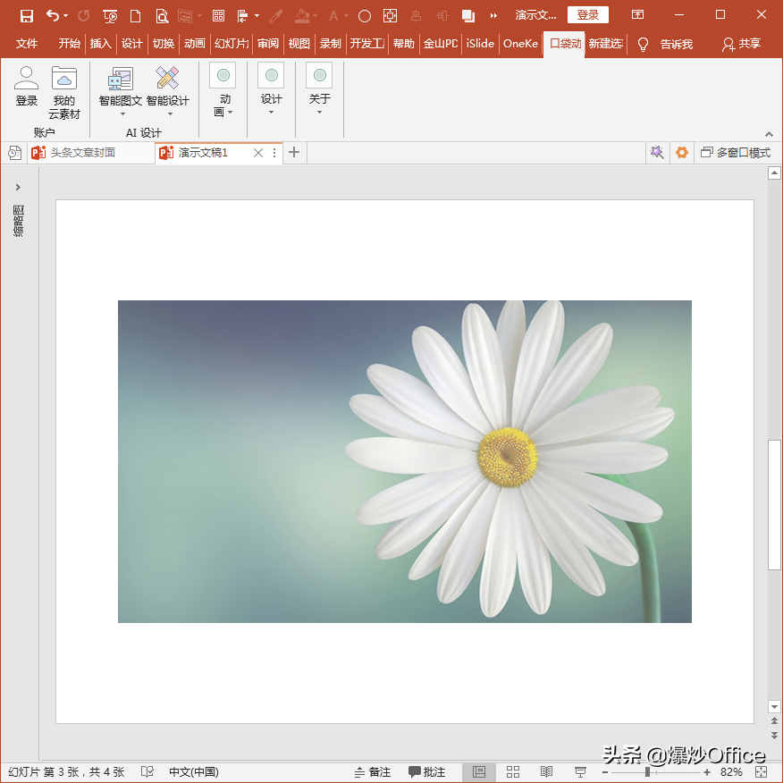Open the 插入 ribbon tab
The image size is (783, 783).
click(100, 44)
